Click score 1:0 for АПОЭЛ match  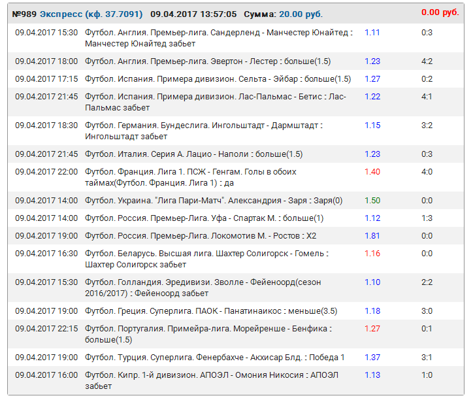427,375
